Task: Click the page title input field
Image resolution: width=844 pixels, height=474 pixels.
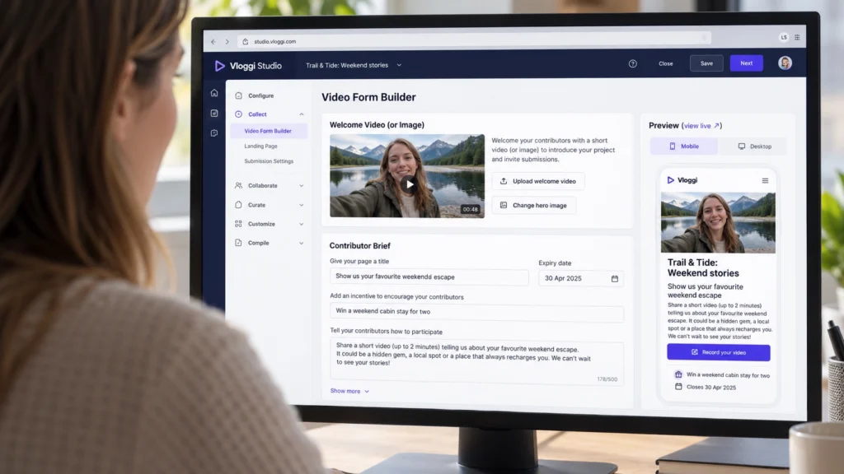Action: tap(429, 276)
